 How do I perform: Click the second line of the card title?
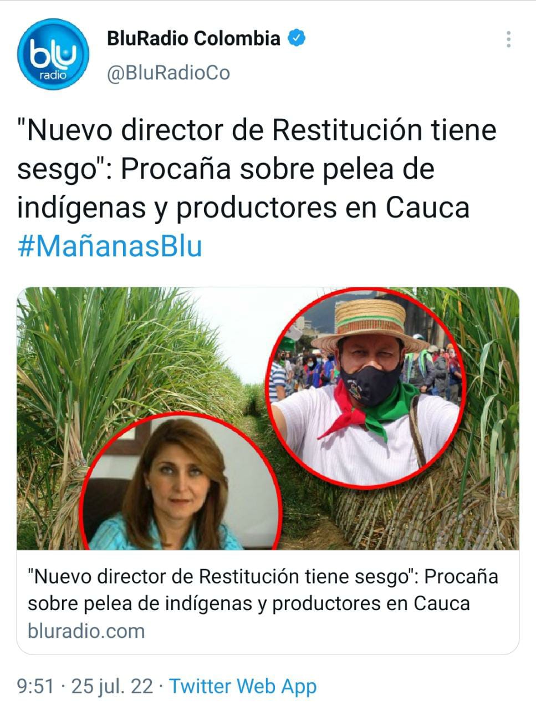click(x=249, y=603)
